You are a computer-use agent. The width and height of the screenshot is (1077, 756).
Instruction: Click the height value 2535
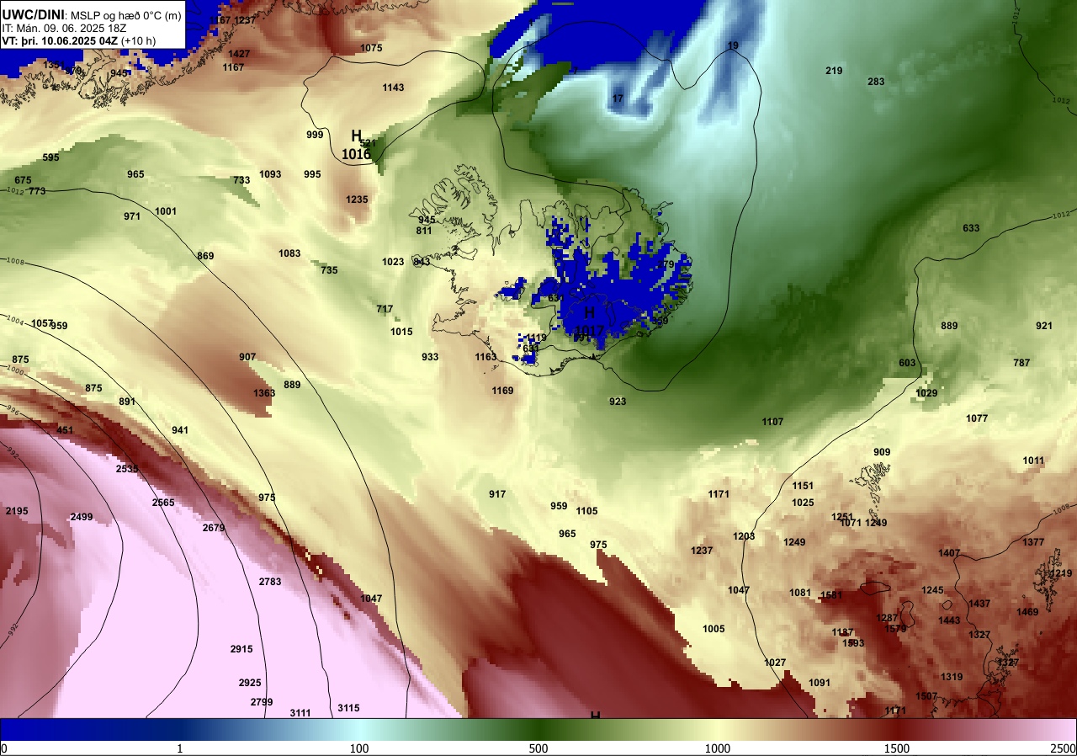[127, 469]
